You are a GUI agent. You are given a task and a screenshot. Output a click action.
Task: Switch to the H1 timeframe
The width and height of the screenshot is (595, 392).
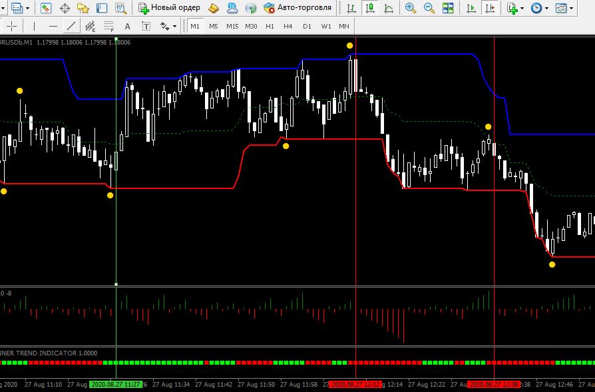tap(270, 26)
